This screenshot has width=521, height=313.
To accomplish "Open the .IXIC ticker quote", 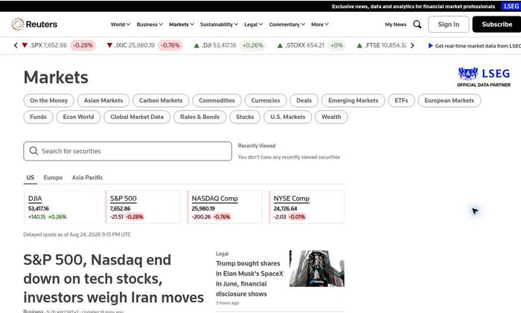I will click(x=144, y=45).
